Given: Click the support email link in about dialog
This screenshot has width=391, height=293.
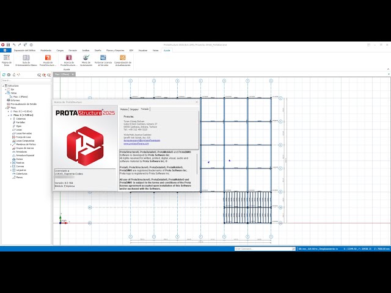Looking at the screenshot, I should [x=142, y=140].
